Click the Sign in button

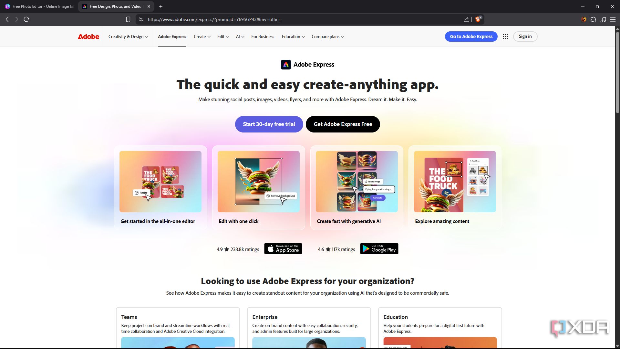point(525,37)
